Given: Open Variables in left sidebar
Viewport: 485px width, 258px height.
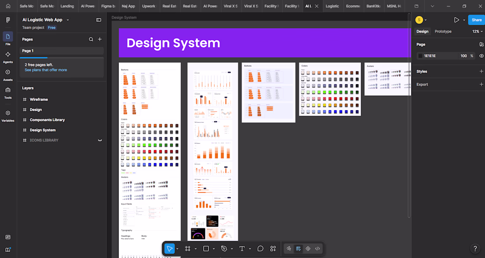Looking at the screenshot, I should 8,116.
